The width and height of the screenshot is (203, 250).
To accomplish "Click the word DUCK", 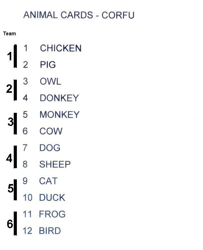I will coord(52,197).
